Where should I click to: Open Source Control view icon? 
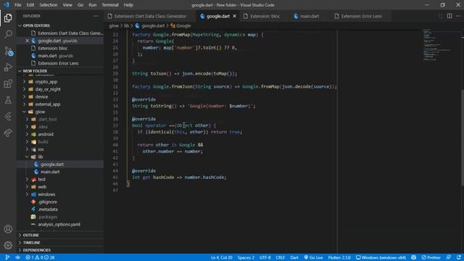(8, 51)
